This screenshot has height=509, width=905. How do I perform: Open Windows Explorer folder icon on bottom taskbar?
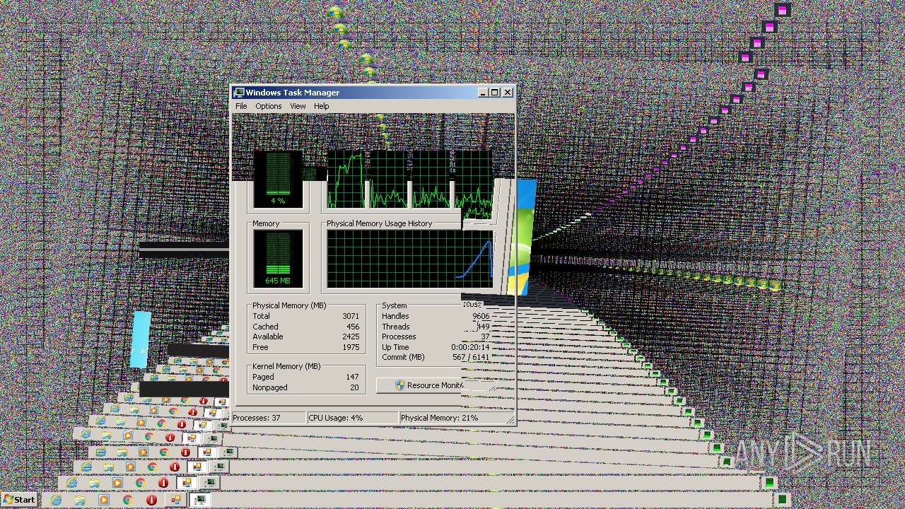point(80,500)
